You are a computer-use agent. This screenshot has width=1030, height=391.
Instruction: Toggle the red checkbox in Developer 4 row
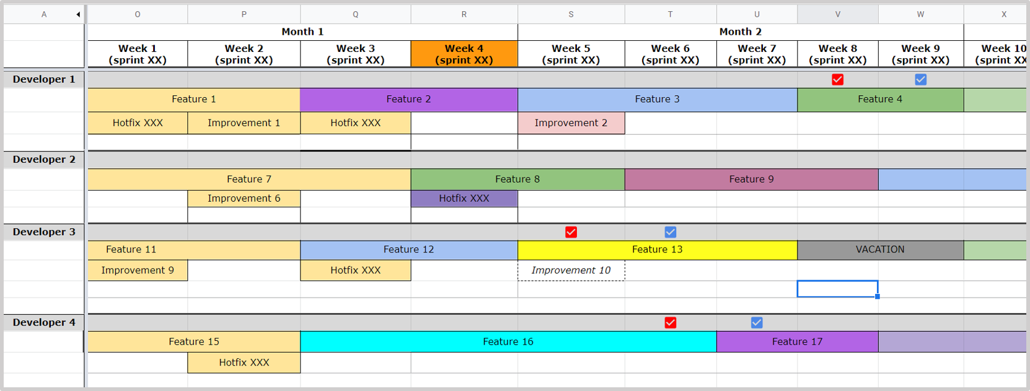coord(670,322)
